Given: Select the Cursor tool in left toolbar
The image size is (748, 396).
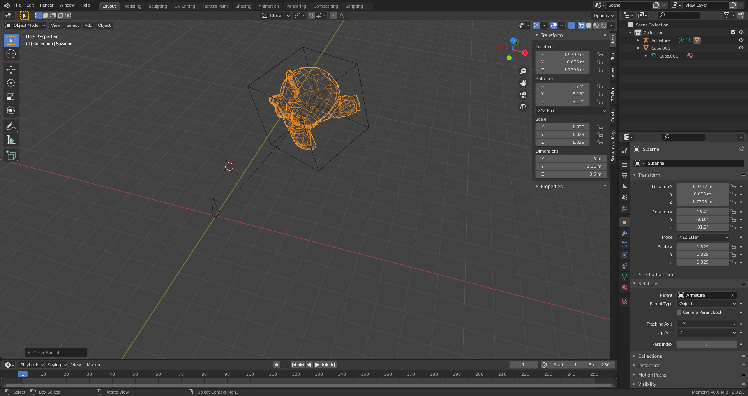Looking at the screenshot, I should pyautogui.click(x=11, y=54).
